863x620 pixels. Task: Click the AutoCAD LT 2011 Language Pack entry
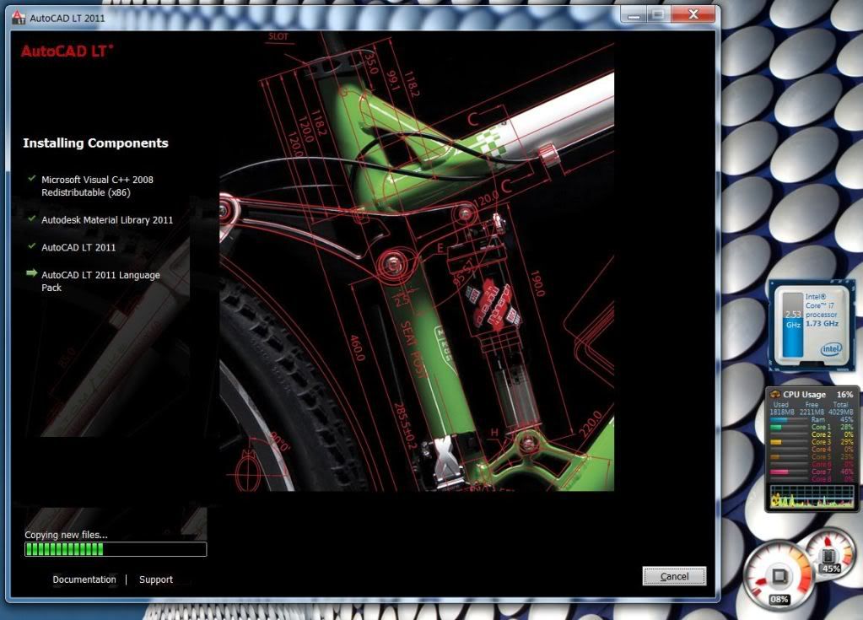100,281
